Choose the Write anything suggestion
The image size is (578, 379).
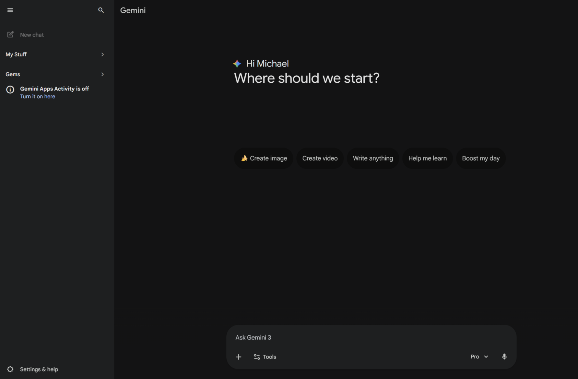[x=373, y=158]
